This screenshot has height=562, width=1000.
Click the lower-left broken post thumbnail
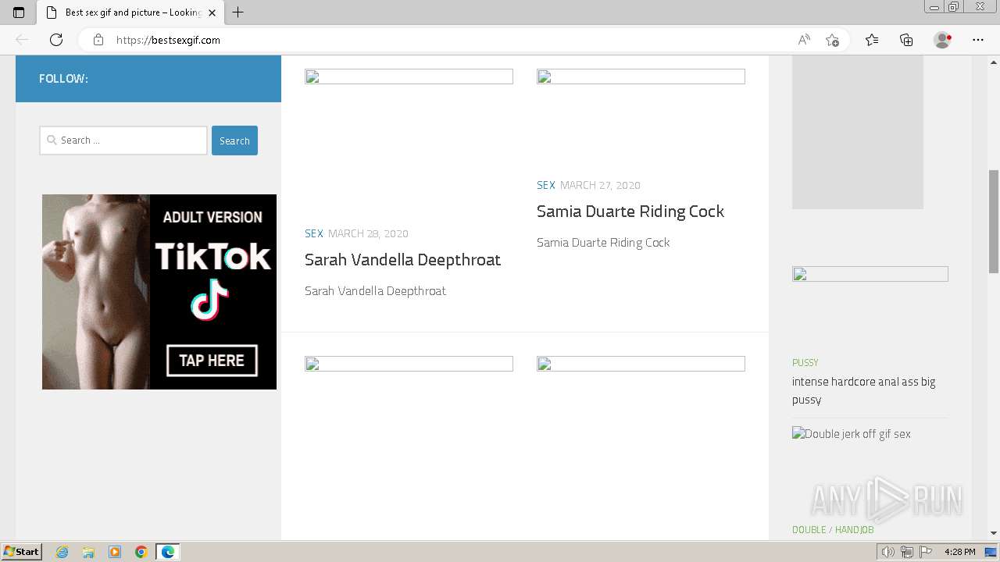pyautogui.click(x=409, y=364)
